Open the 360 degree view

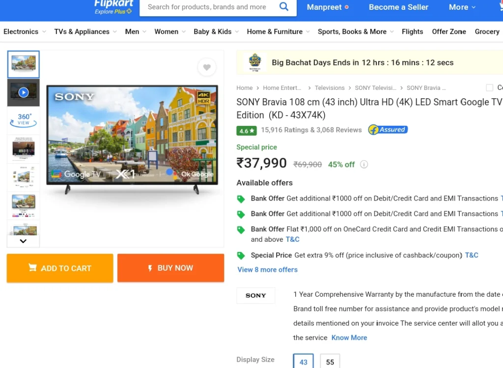tap(24, 120)
